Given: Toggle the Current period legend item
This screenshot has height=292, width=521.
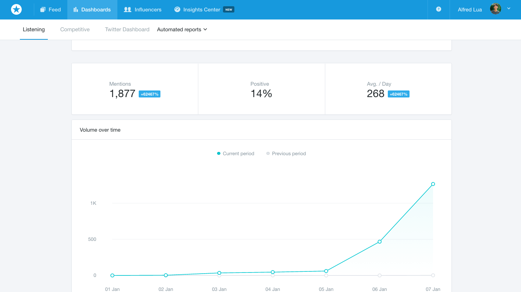Looking at the screenshot, I should (x=235, y=153).
